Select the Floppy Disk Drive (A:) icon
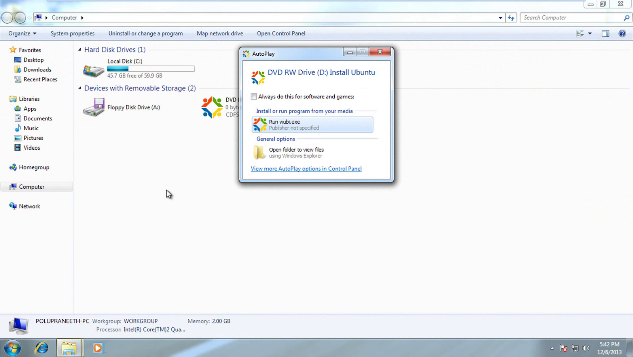The height and width of the screenshot is (357, 633). [x=94, y=107]
